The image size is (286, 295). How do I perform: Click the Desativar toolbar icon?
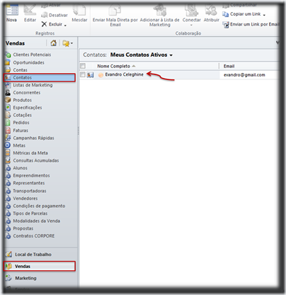pos(44,15)
